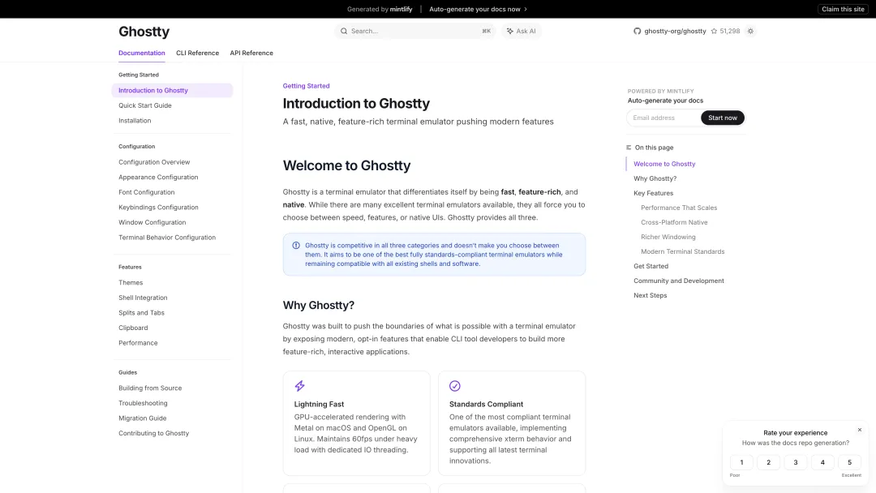Jump to Richer Windowing section
The width and height of the screenshot is (876, 493).
tap(668, 237)
